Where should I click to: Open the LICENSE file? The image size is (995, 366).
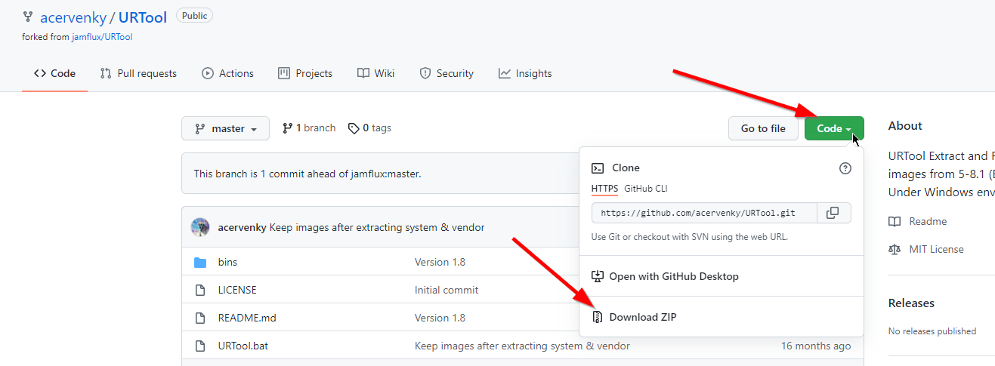click(x=237, y=290)
